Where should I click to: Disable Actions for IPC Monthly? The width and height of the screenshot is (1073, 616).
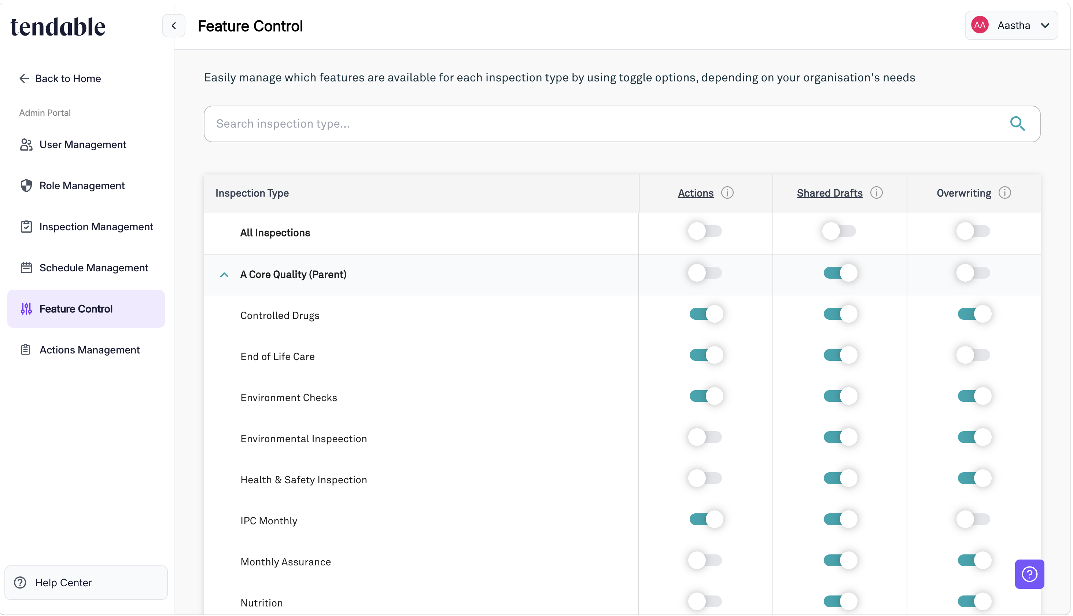pos(707,519)
